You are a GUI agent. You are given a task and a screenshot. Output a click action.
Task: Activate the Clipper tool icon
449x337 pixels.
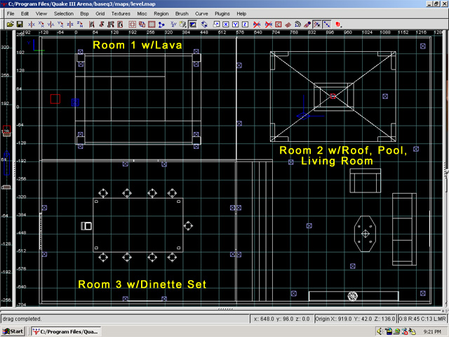click(161, 25)
